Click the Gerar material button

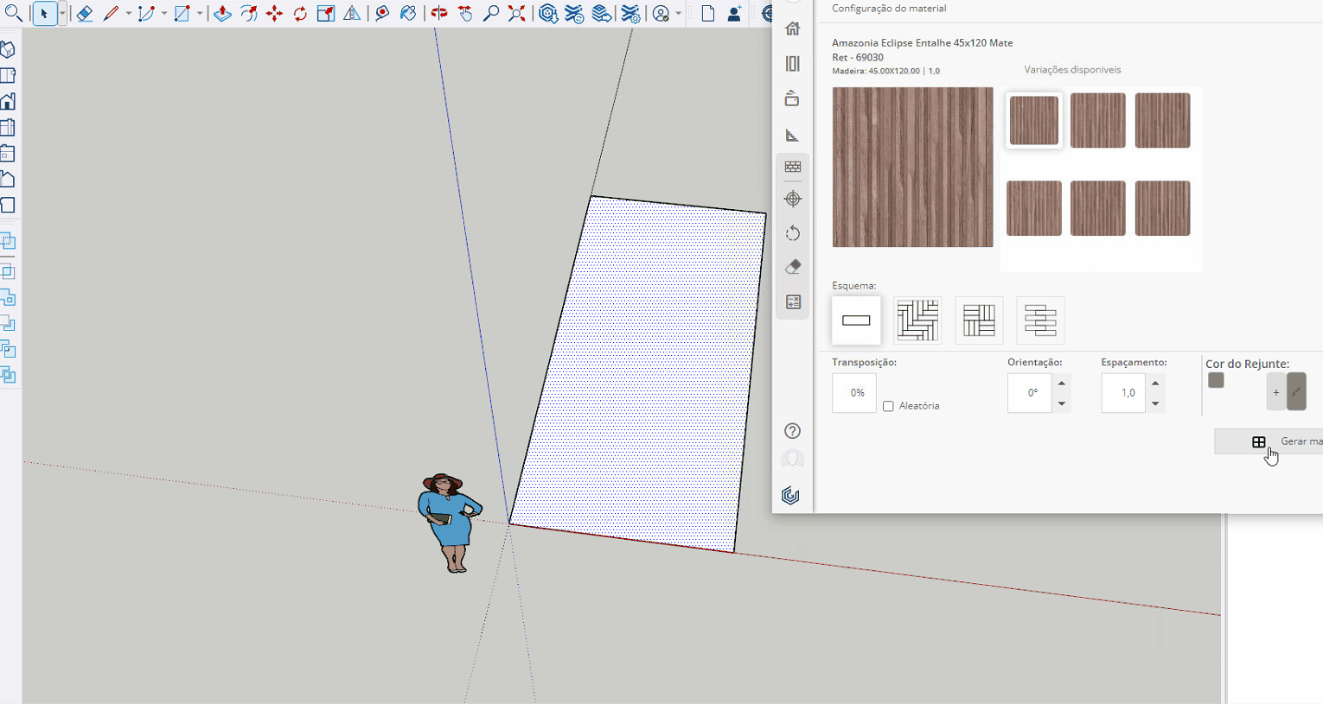pyautogui.click(x=1280, y=441)
